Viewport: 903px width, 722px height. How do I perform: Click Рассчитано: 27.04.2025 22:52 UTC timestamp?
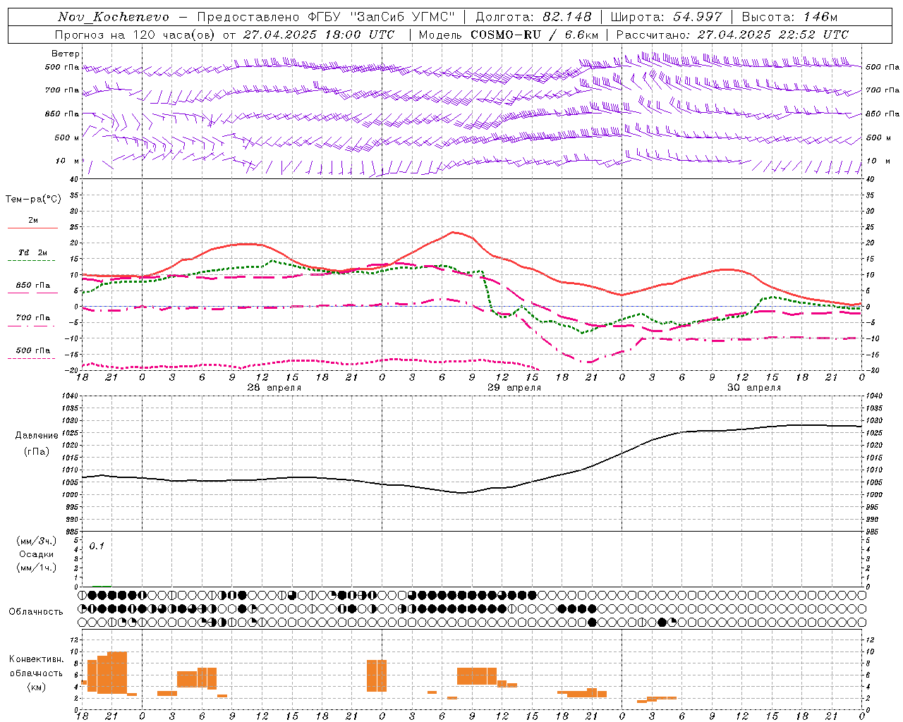(732, 35)
